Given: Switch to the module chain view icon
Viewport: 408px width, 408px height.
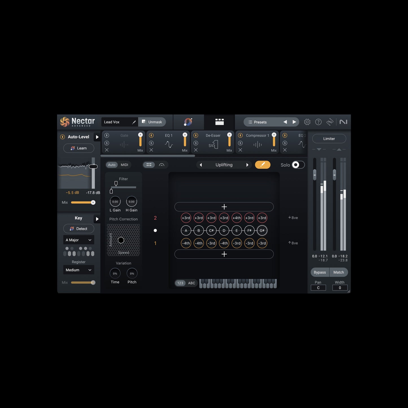Looking at the screenshot, I should pos(219,122).
